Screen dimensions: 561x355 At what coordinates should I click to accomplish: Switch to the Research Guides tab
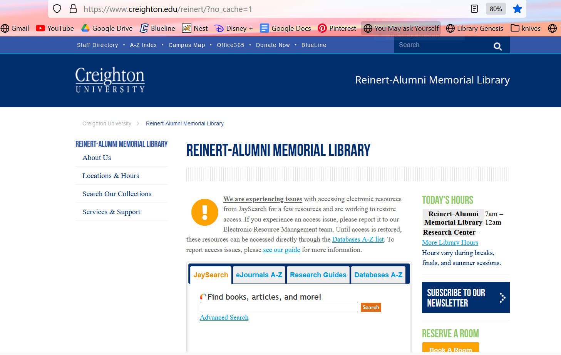coord(318,275)
